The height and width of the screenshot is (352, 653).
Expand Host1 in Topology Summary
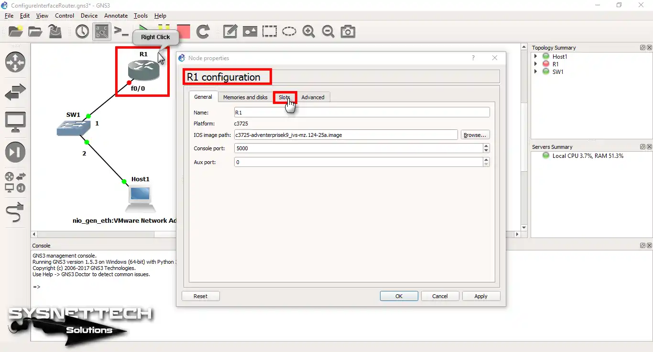point(536,57)
